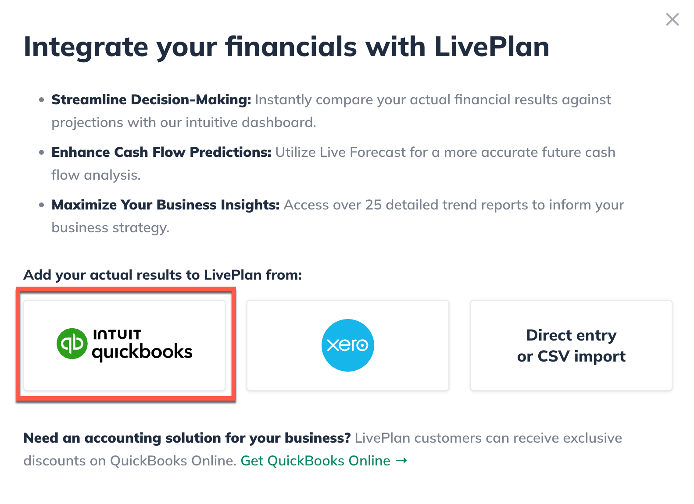Click the arrow next to Get QuickBooks Online

(x=401, y=461)
